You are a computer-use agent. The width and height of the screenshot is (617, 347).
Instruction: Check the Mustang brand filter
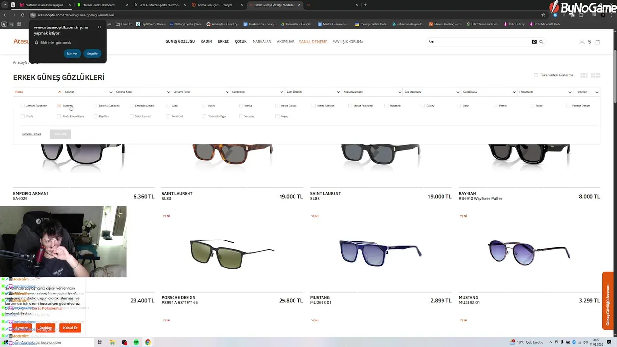pyautogui.click(x=387, y=106)
